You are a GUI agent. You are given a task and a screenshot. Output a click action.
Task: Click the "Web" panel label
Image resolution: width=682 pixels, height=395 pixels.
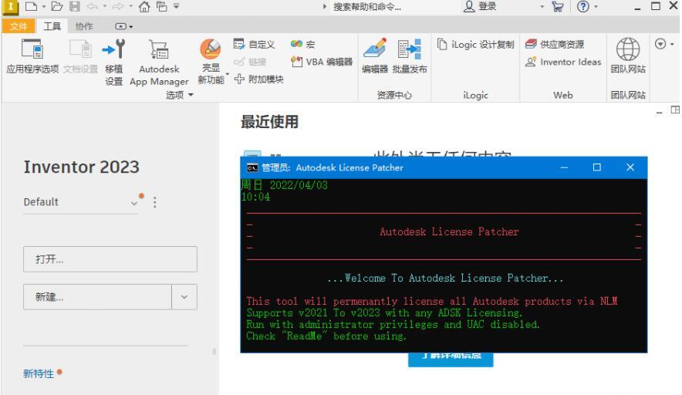(x=563, y=95)
